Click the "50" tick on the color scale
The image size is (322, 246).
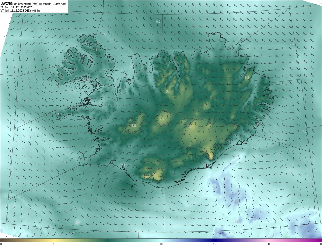(x=320, y=244)
